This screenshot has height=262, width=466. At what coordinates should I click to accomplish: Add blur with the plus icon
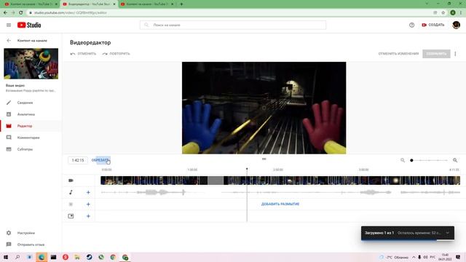coord(88,205)
